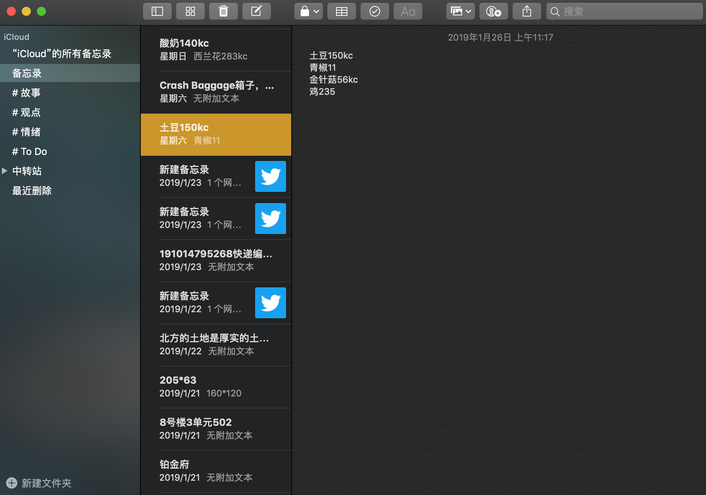706x495 pixels.
Task: Click the 青椒11 line in note body
Action: [x=323, y=68]
